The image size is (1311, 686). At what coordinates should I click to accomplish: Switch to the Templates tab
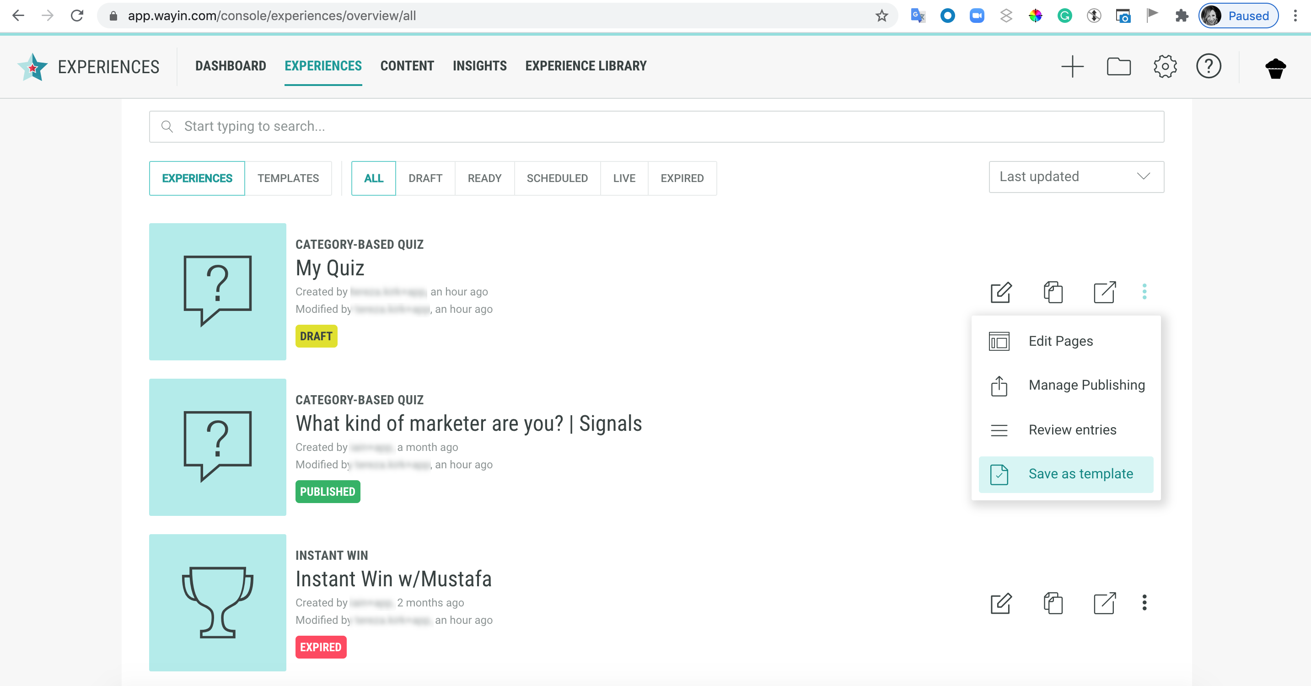tap(288, 179)
